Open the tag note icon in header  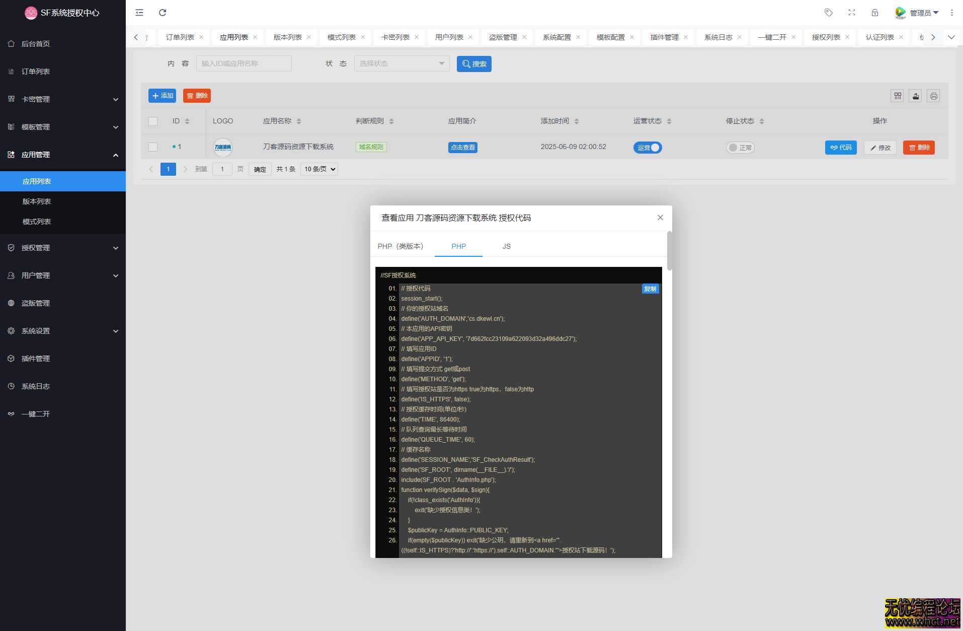[x=829, y=13]
